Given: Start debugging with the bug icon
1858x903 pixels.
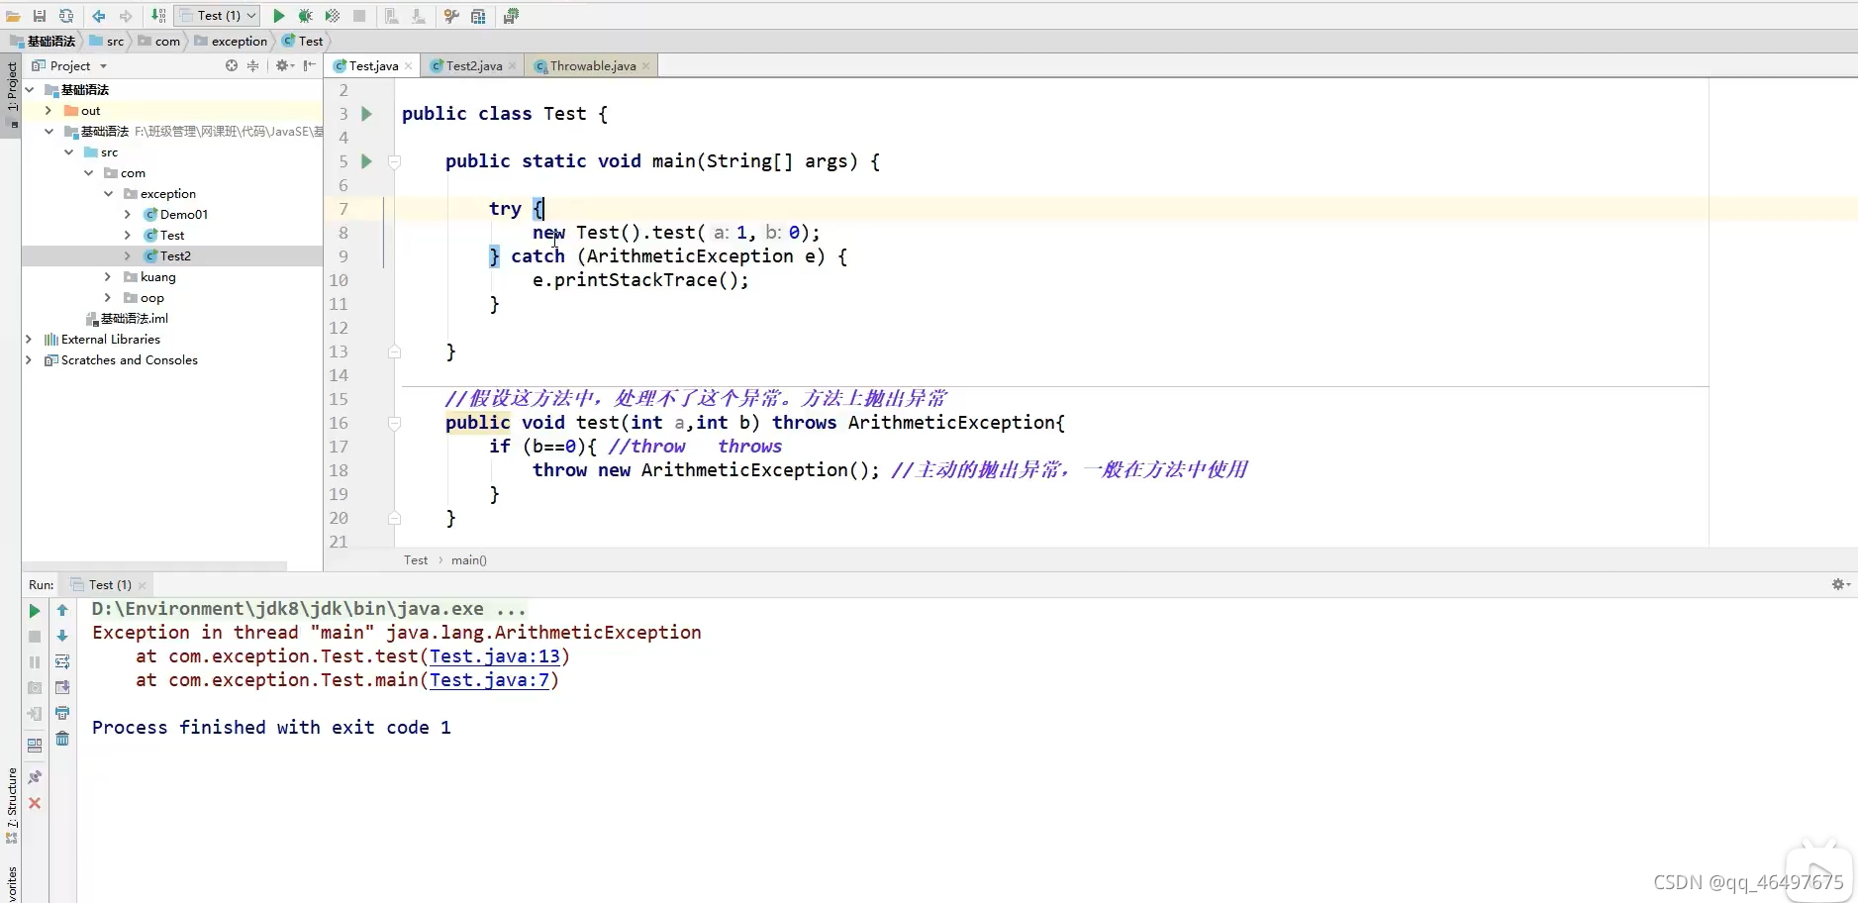Looking at the screenshot, I should click(306, 16).
